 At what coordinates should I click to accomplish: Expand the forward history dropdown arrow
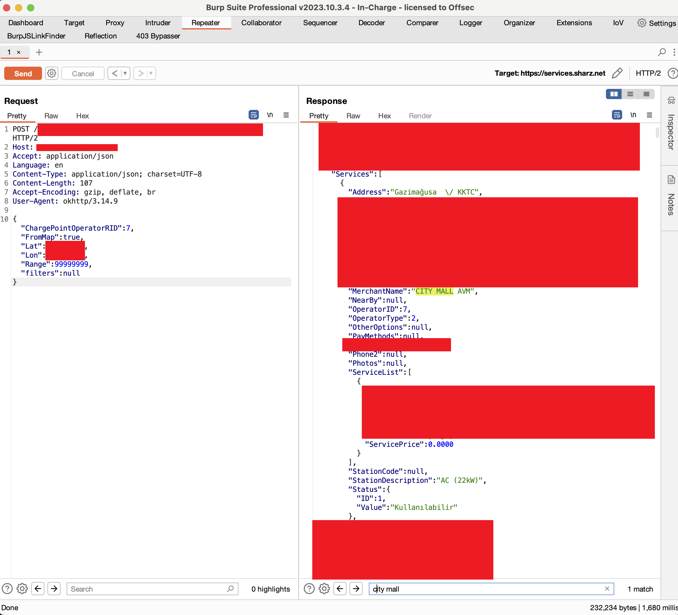151,73
